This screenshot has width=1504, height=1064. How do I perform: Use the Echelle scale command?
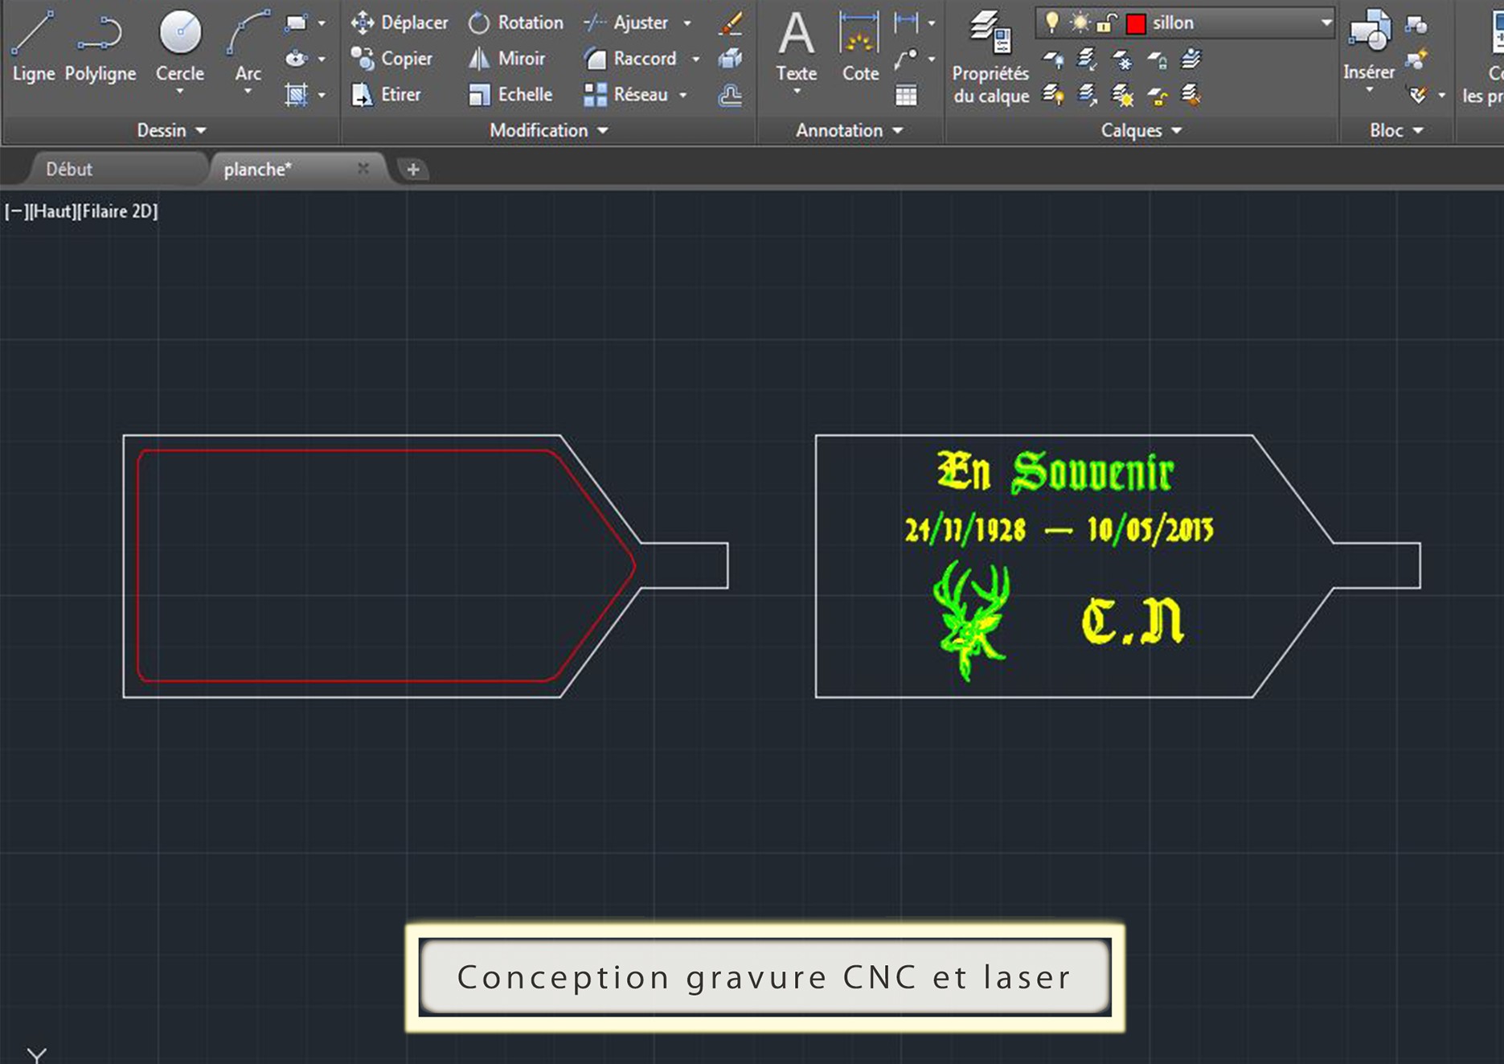pyautogui.click(x=510, y=95)
